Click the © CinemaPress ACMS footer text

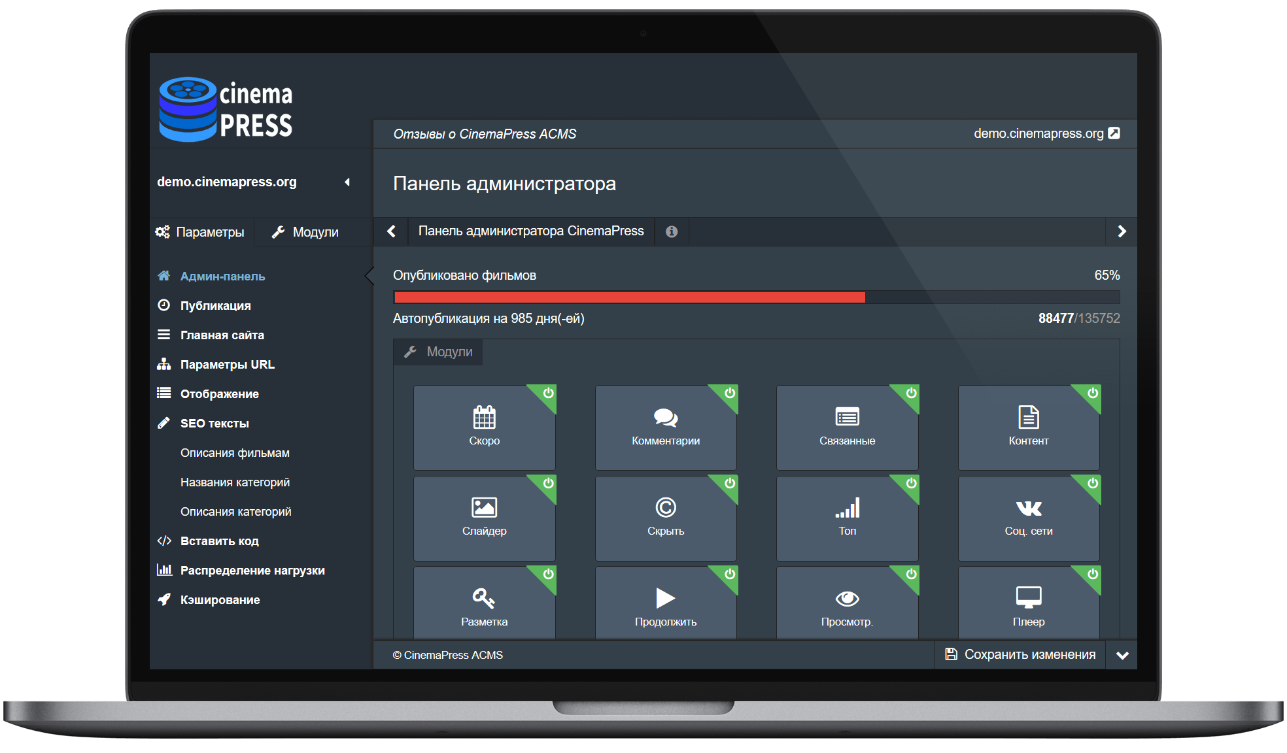pos(447,655)
